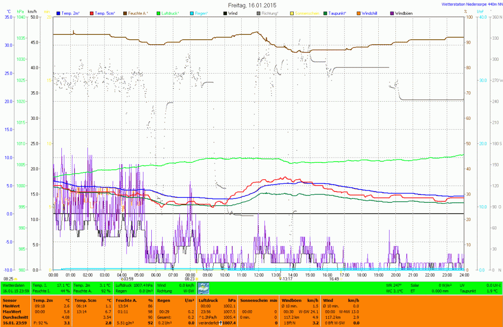
Task: Click the Sonnenschein min column header
Action: tap(258, 300)
